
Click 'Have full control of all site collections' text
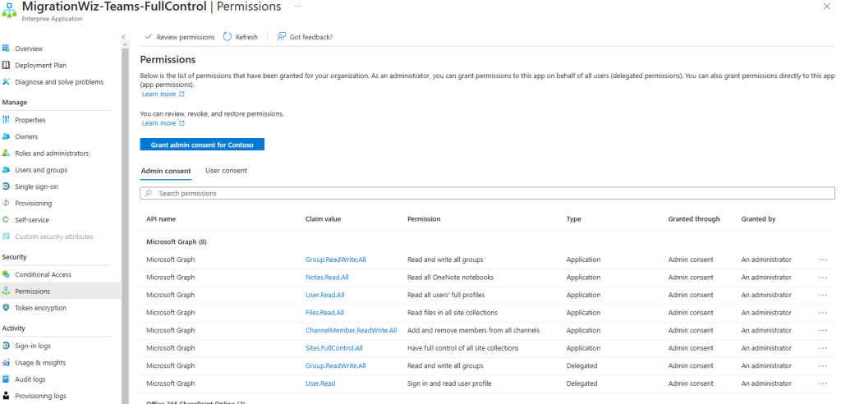click(463, 348)
